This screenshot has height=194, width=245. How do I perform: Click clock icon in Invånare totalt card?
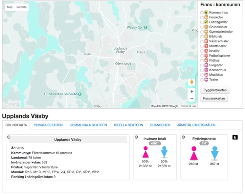(x=136, y=137)
